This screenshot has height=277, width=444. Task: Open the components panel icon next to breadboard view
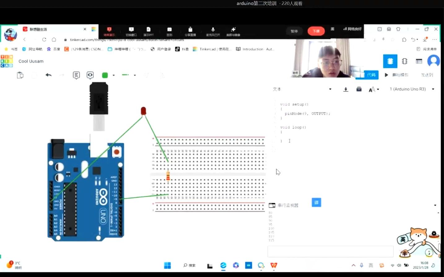click(x=390, y=61)
